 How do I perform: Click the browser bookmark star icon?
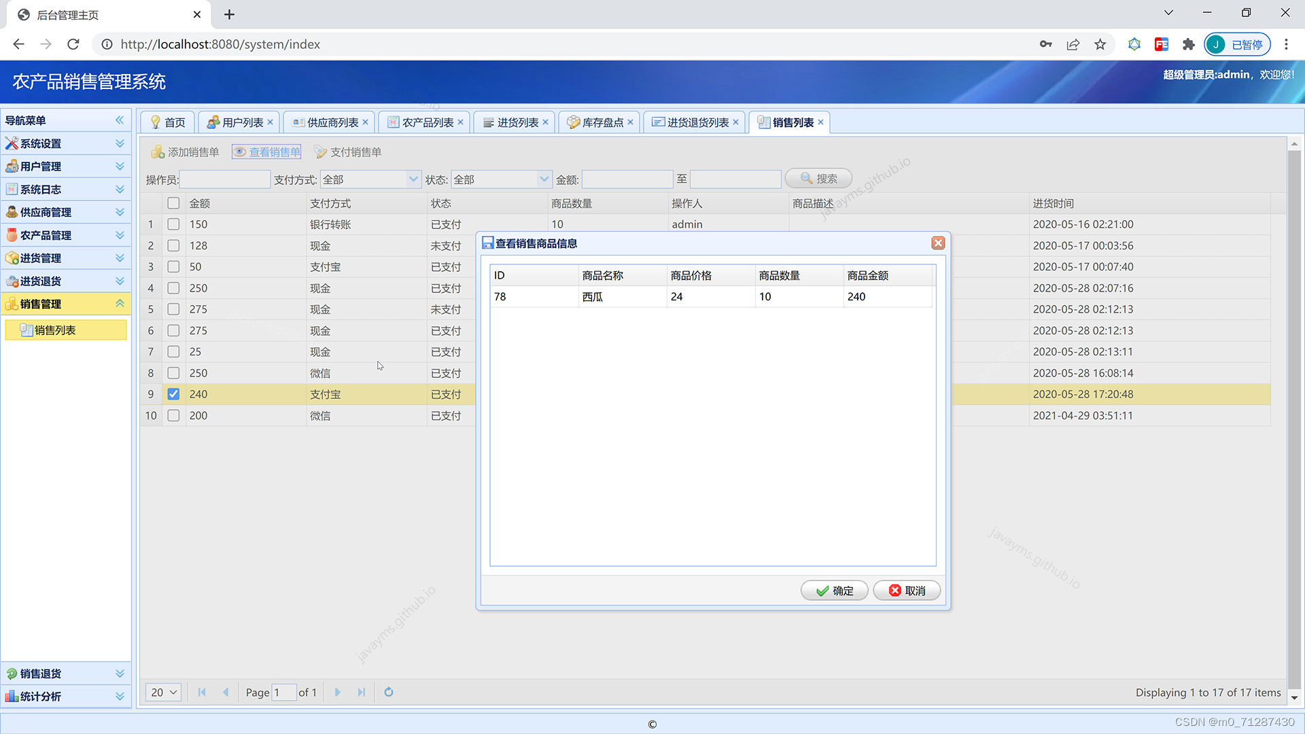(x=1100, y=44)
